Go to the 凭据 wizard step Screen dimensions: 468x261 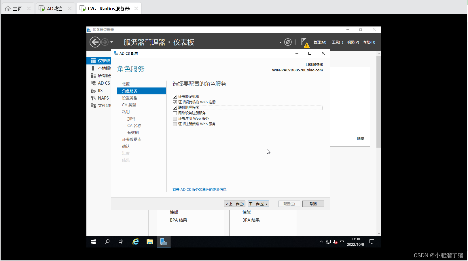click(126, 84)
